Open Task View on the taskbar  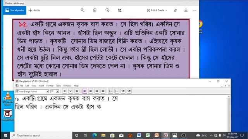85,136
